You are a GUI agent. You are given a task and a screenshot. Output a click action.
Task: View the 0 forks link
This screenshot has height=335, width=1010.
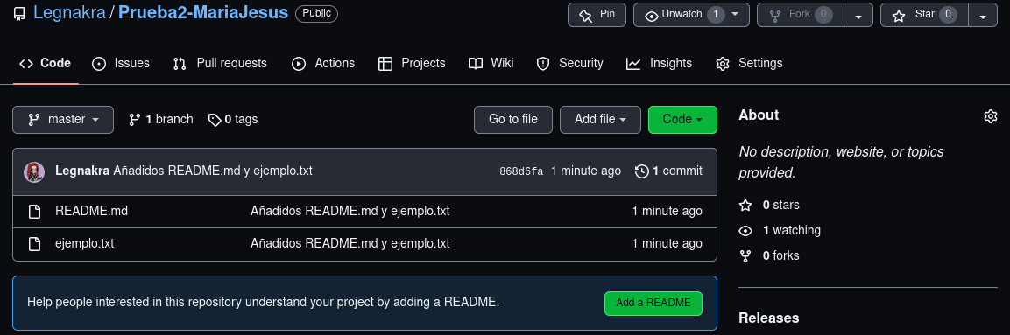pos(780,256)
